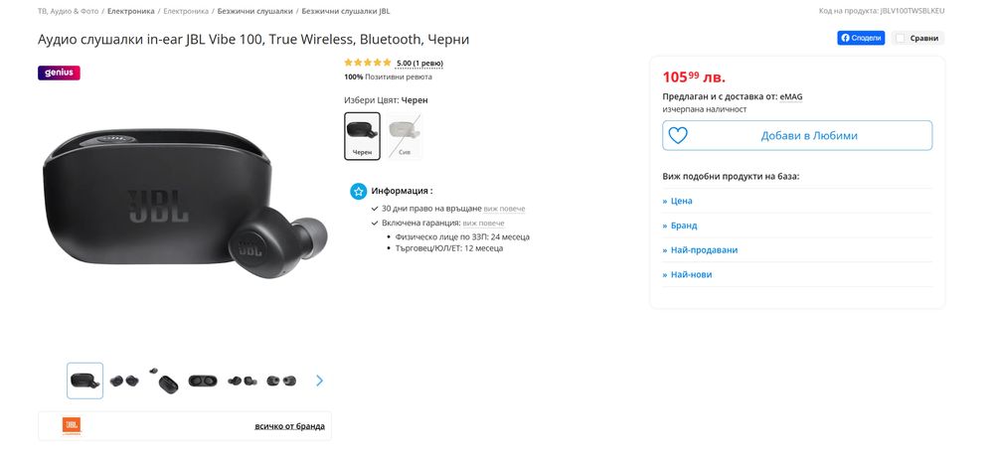Open the всичко от бранда link
The width and height of the screenshot is (993, 457).
(x=289, y=426)
